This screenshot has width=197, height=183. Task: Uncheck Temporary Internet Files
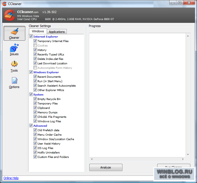(35, 41)
